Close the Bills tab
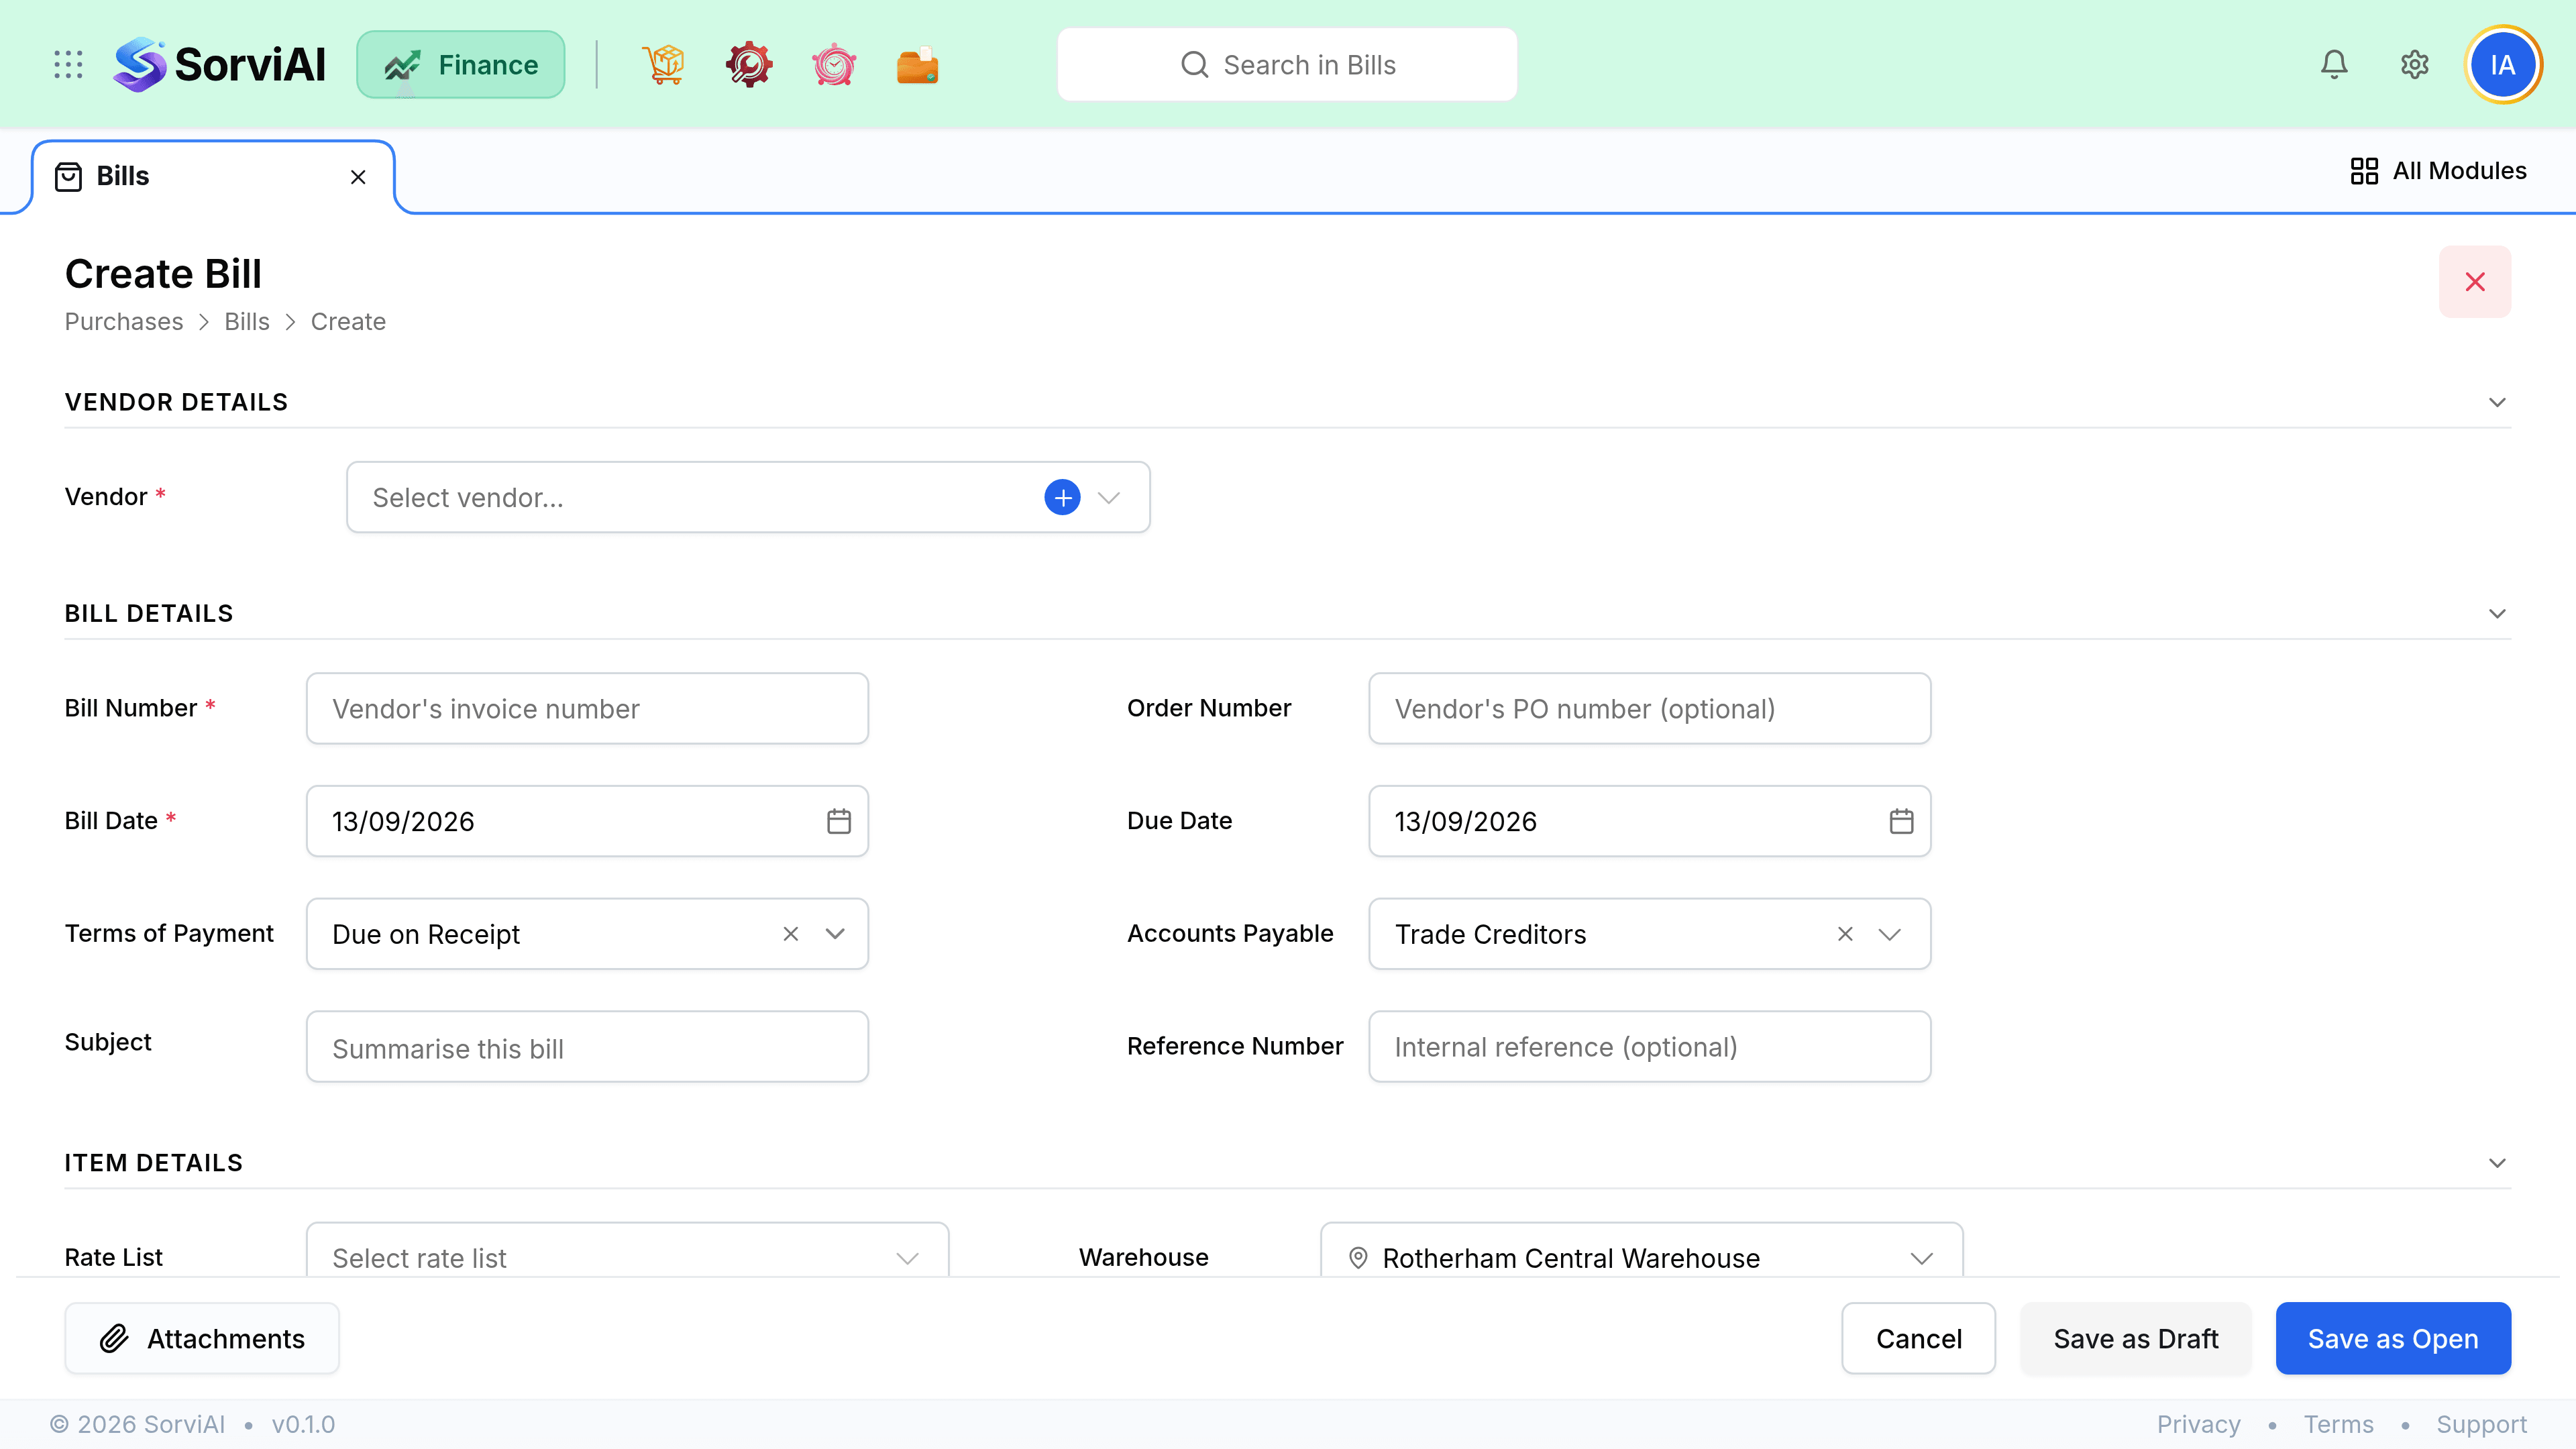2576x1449 pixels. pos(358,177)
